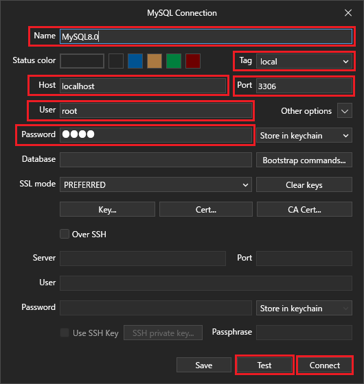This screenshot has width=364, height=384.
Task: Click the empty Database field
Action: [156, 160]
